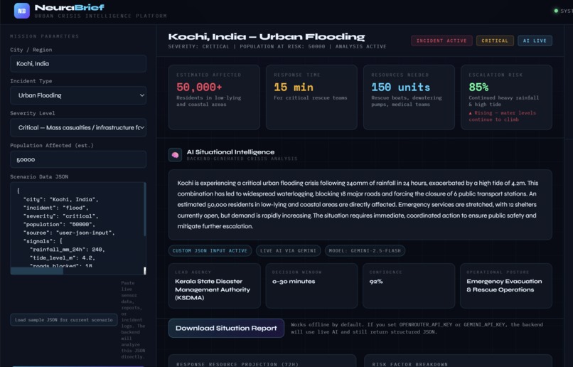Viewport: 573px width, 367px height.
Task: Click the "tide_level_m": 4.2 JSON line
Action: 62,257
